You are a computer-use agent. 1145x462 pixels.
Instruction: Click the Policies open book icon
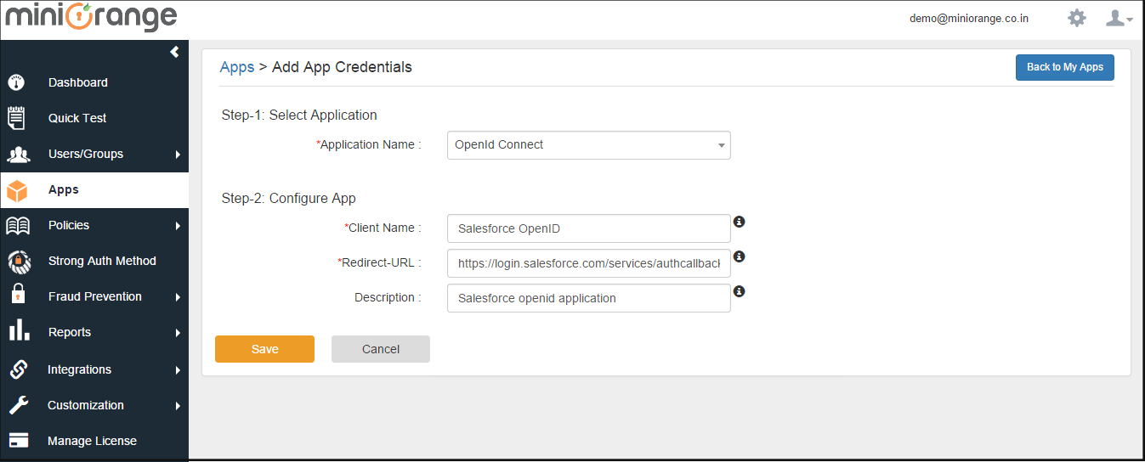[x=18, y=225]
